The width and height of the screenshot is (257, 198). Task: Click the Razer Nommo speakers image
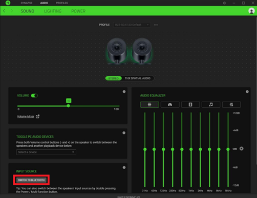[x=130, y=51]
